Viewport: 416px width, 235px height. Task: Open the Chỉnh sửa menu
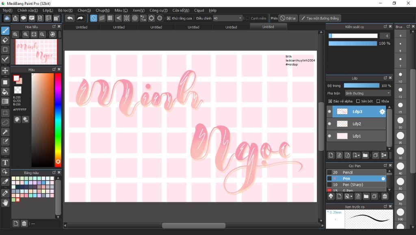click(28, 10)
